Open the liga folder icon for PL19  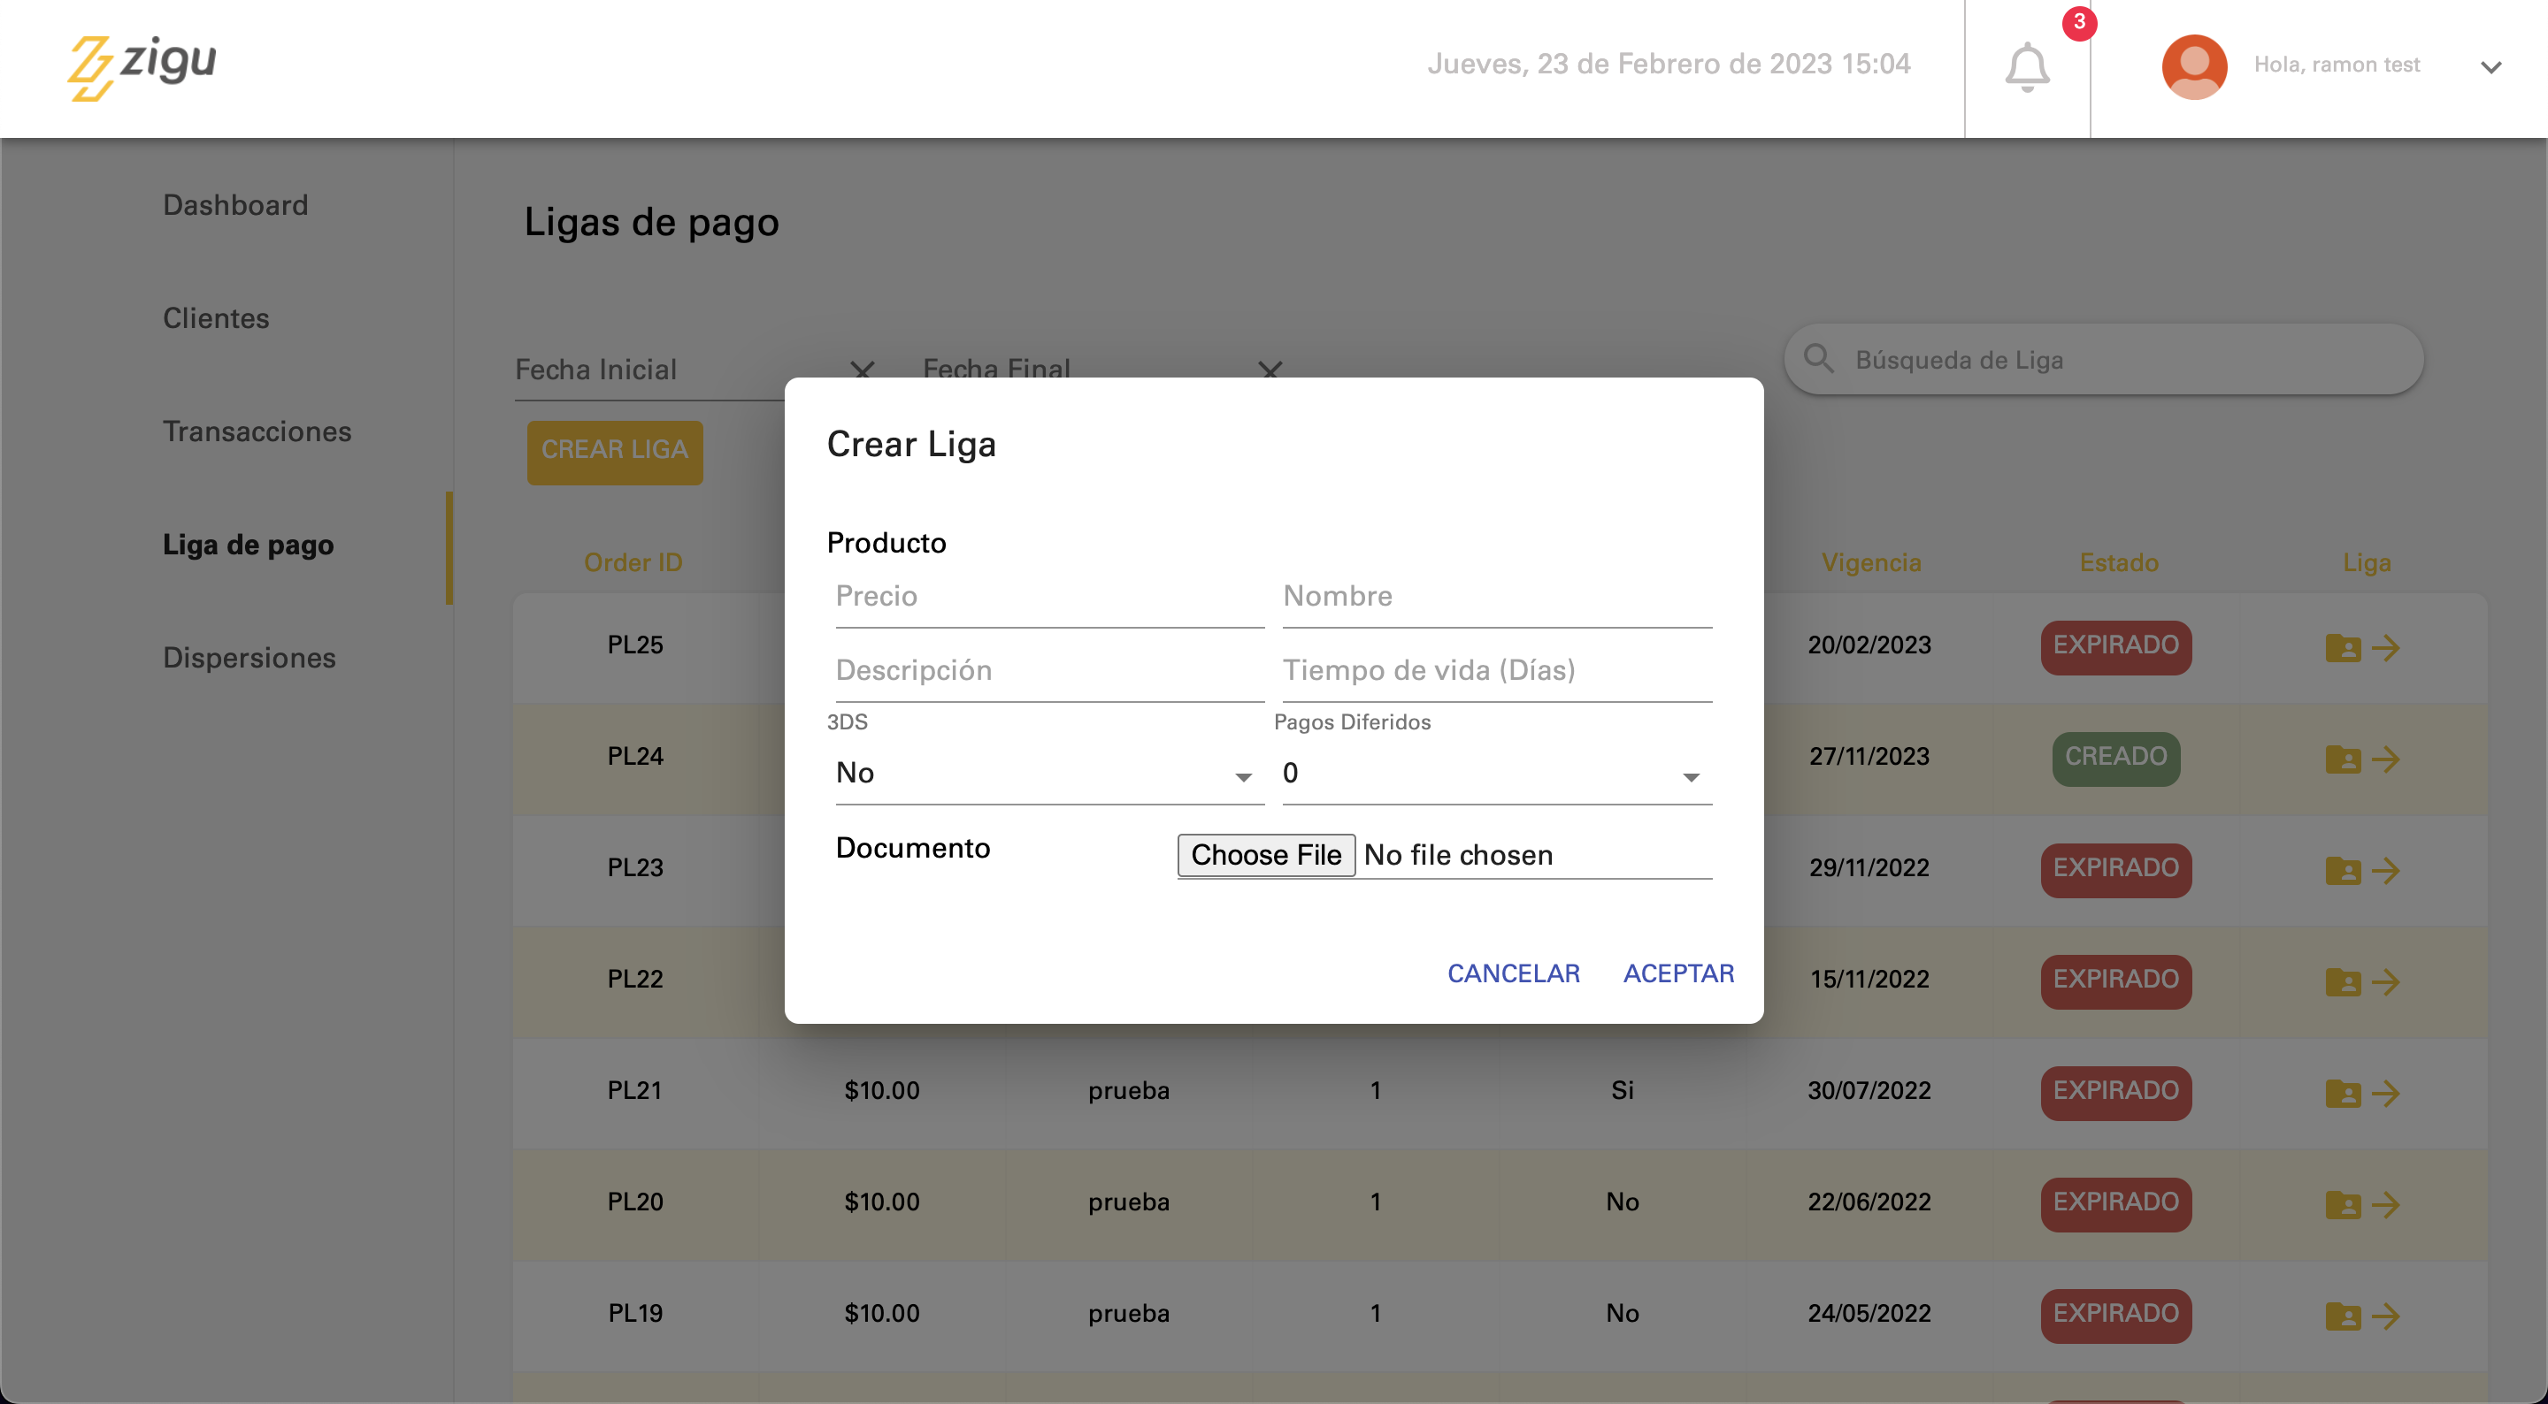click(x=2342, y=1316)
